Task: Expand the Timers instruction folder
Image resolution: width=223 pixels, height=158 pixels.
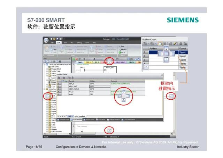Action: click(47, 127)
